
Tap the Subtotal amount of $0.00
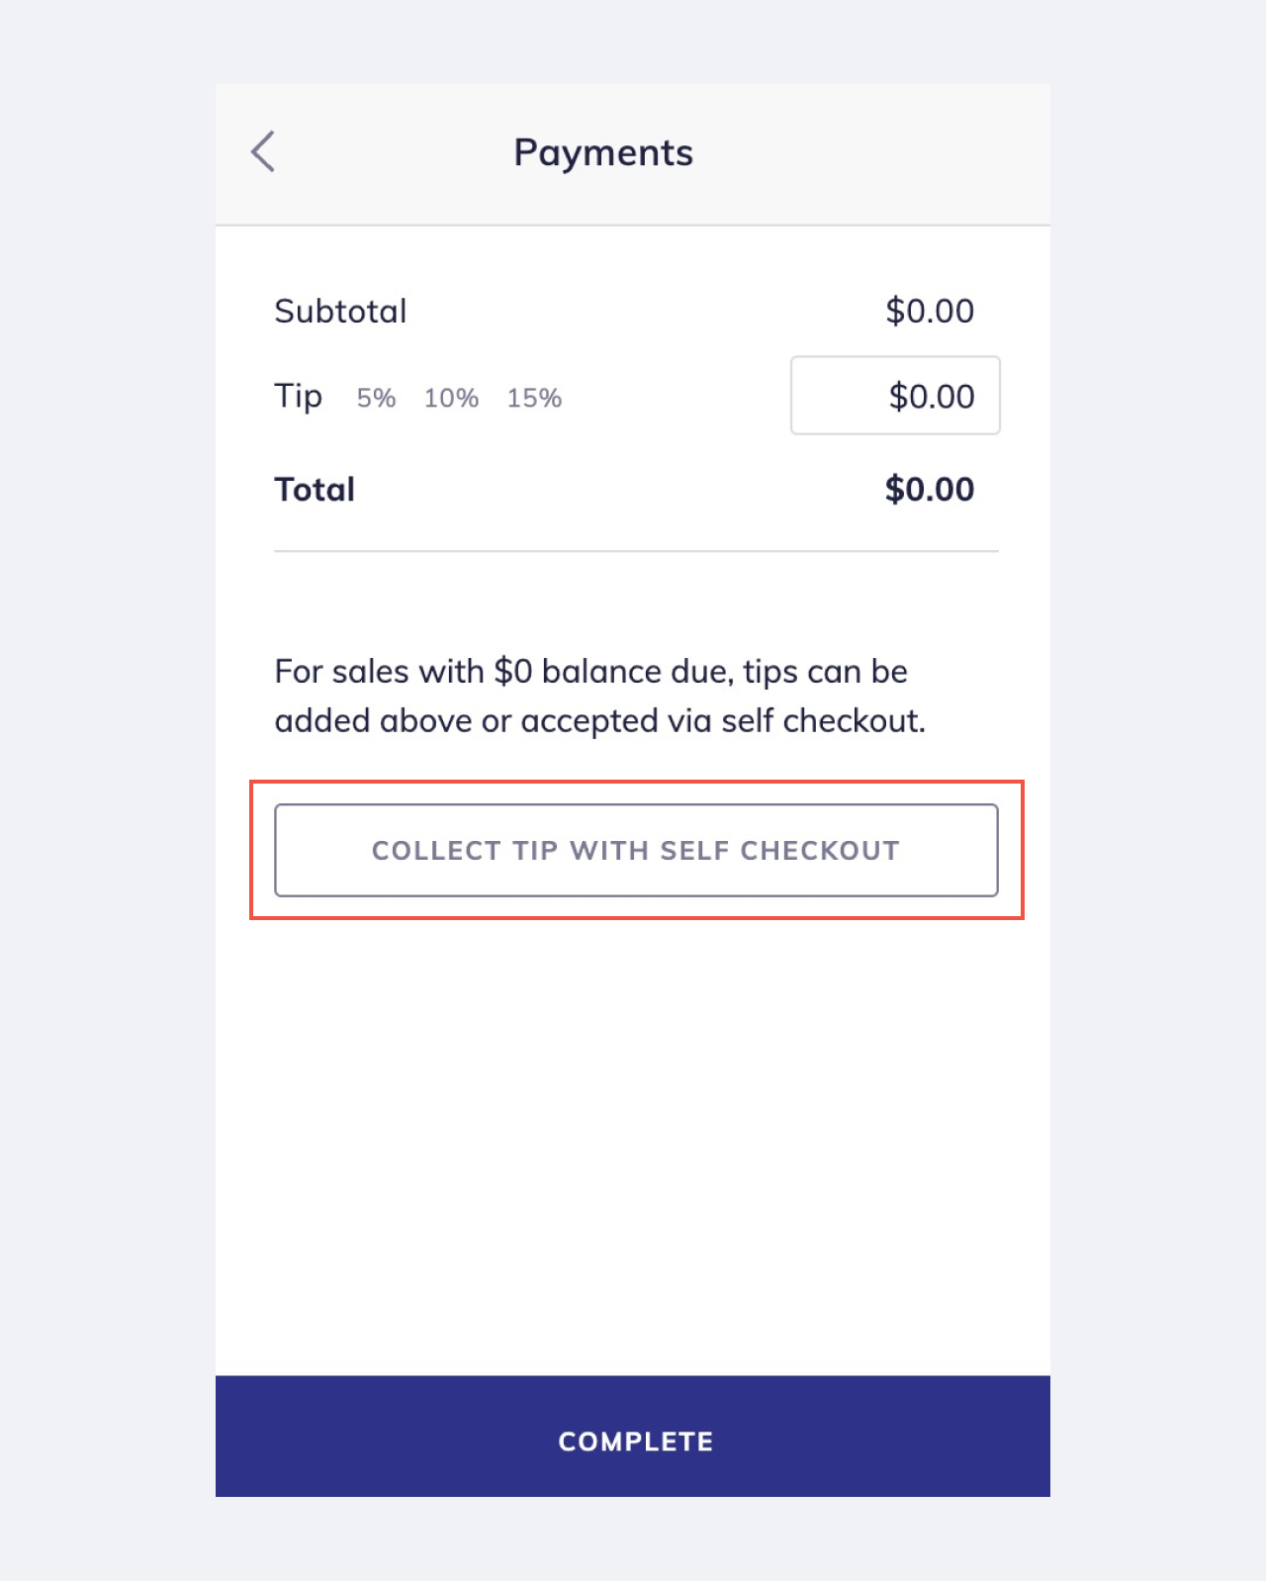click(x=930, y=310)
